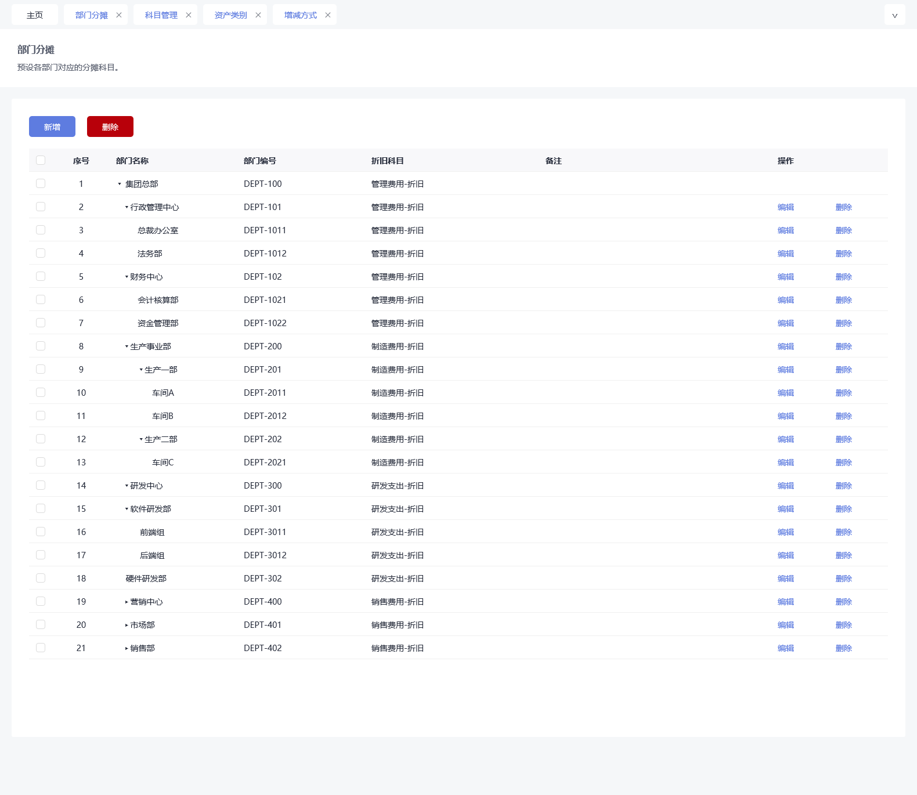Edit the 硬件研发部 row
Viewport: 917px width, 795px height.
click(786, 579)
